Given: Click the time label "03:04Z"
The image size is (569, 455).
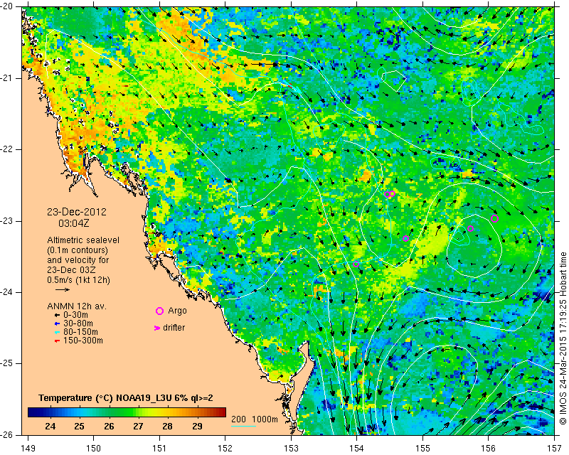Looking at the screenshot, I should [74, 223].
